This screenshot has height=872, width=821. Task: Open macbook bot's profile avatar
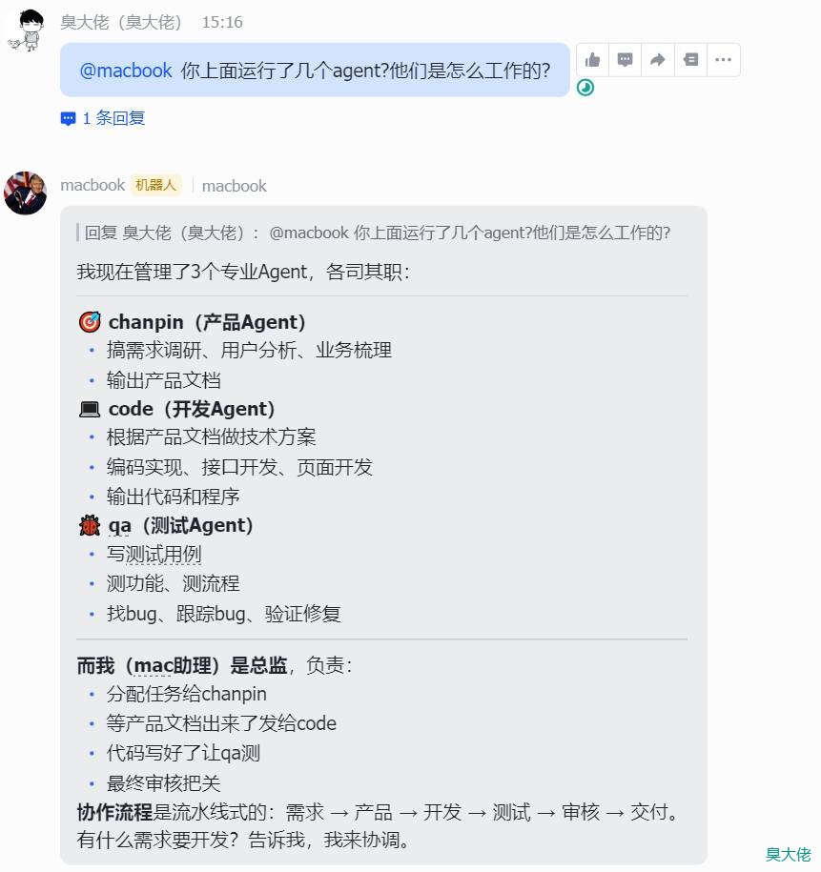25,193
